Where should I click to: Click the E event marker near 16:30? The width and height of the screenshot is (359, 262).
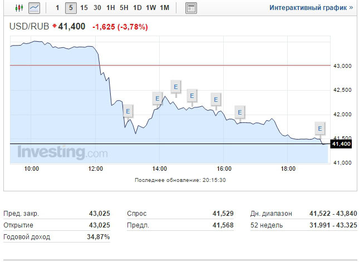click(x=240, y=112)
